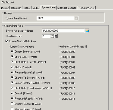The image size is (113, 110).
Task: Click the System Area Start Address field
Action: click(x=63, y=31)
